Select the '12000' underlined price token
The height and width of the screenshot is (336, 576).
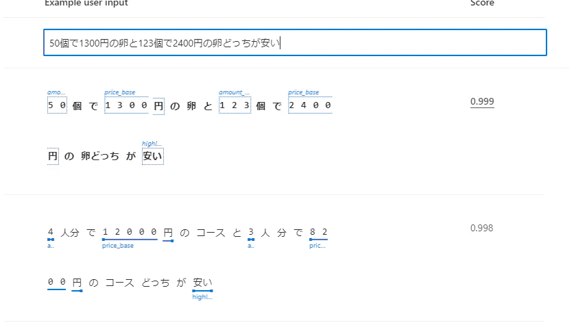(x=130, y=232)
